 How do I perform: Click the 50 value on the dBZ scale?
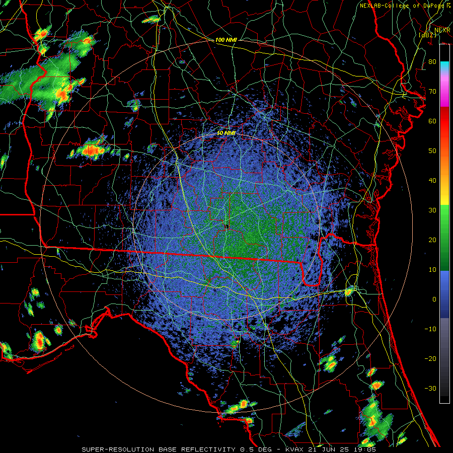click(432, 151)
